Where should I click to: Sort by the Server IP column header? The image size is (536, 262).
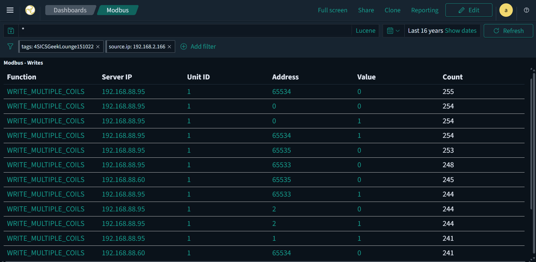(x=117, y=77)
